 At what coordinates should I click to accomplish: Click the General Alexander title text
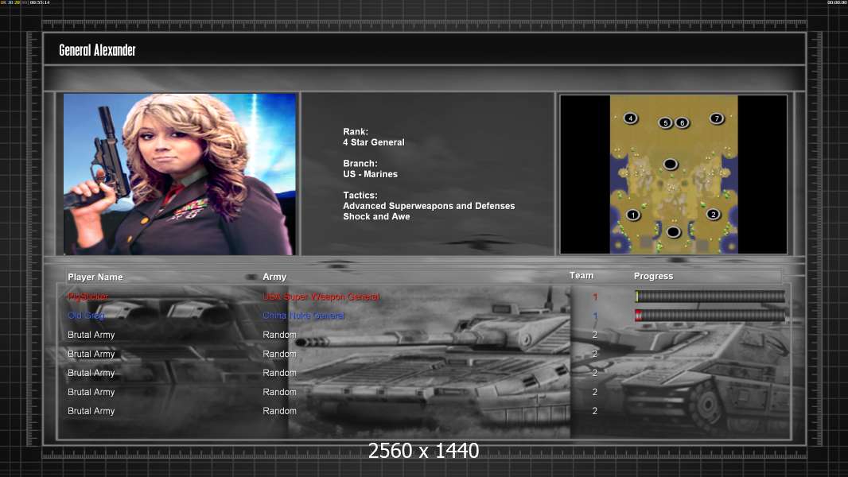coord(97,50)
